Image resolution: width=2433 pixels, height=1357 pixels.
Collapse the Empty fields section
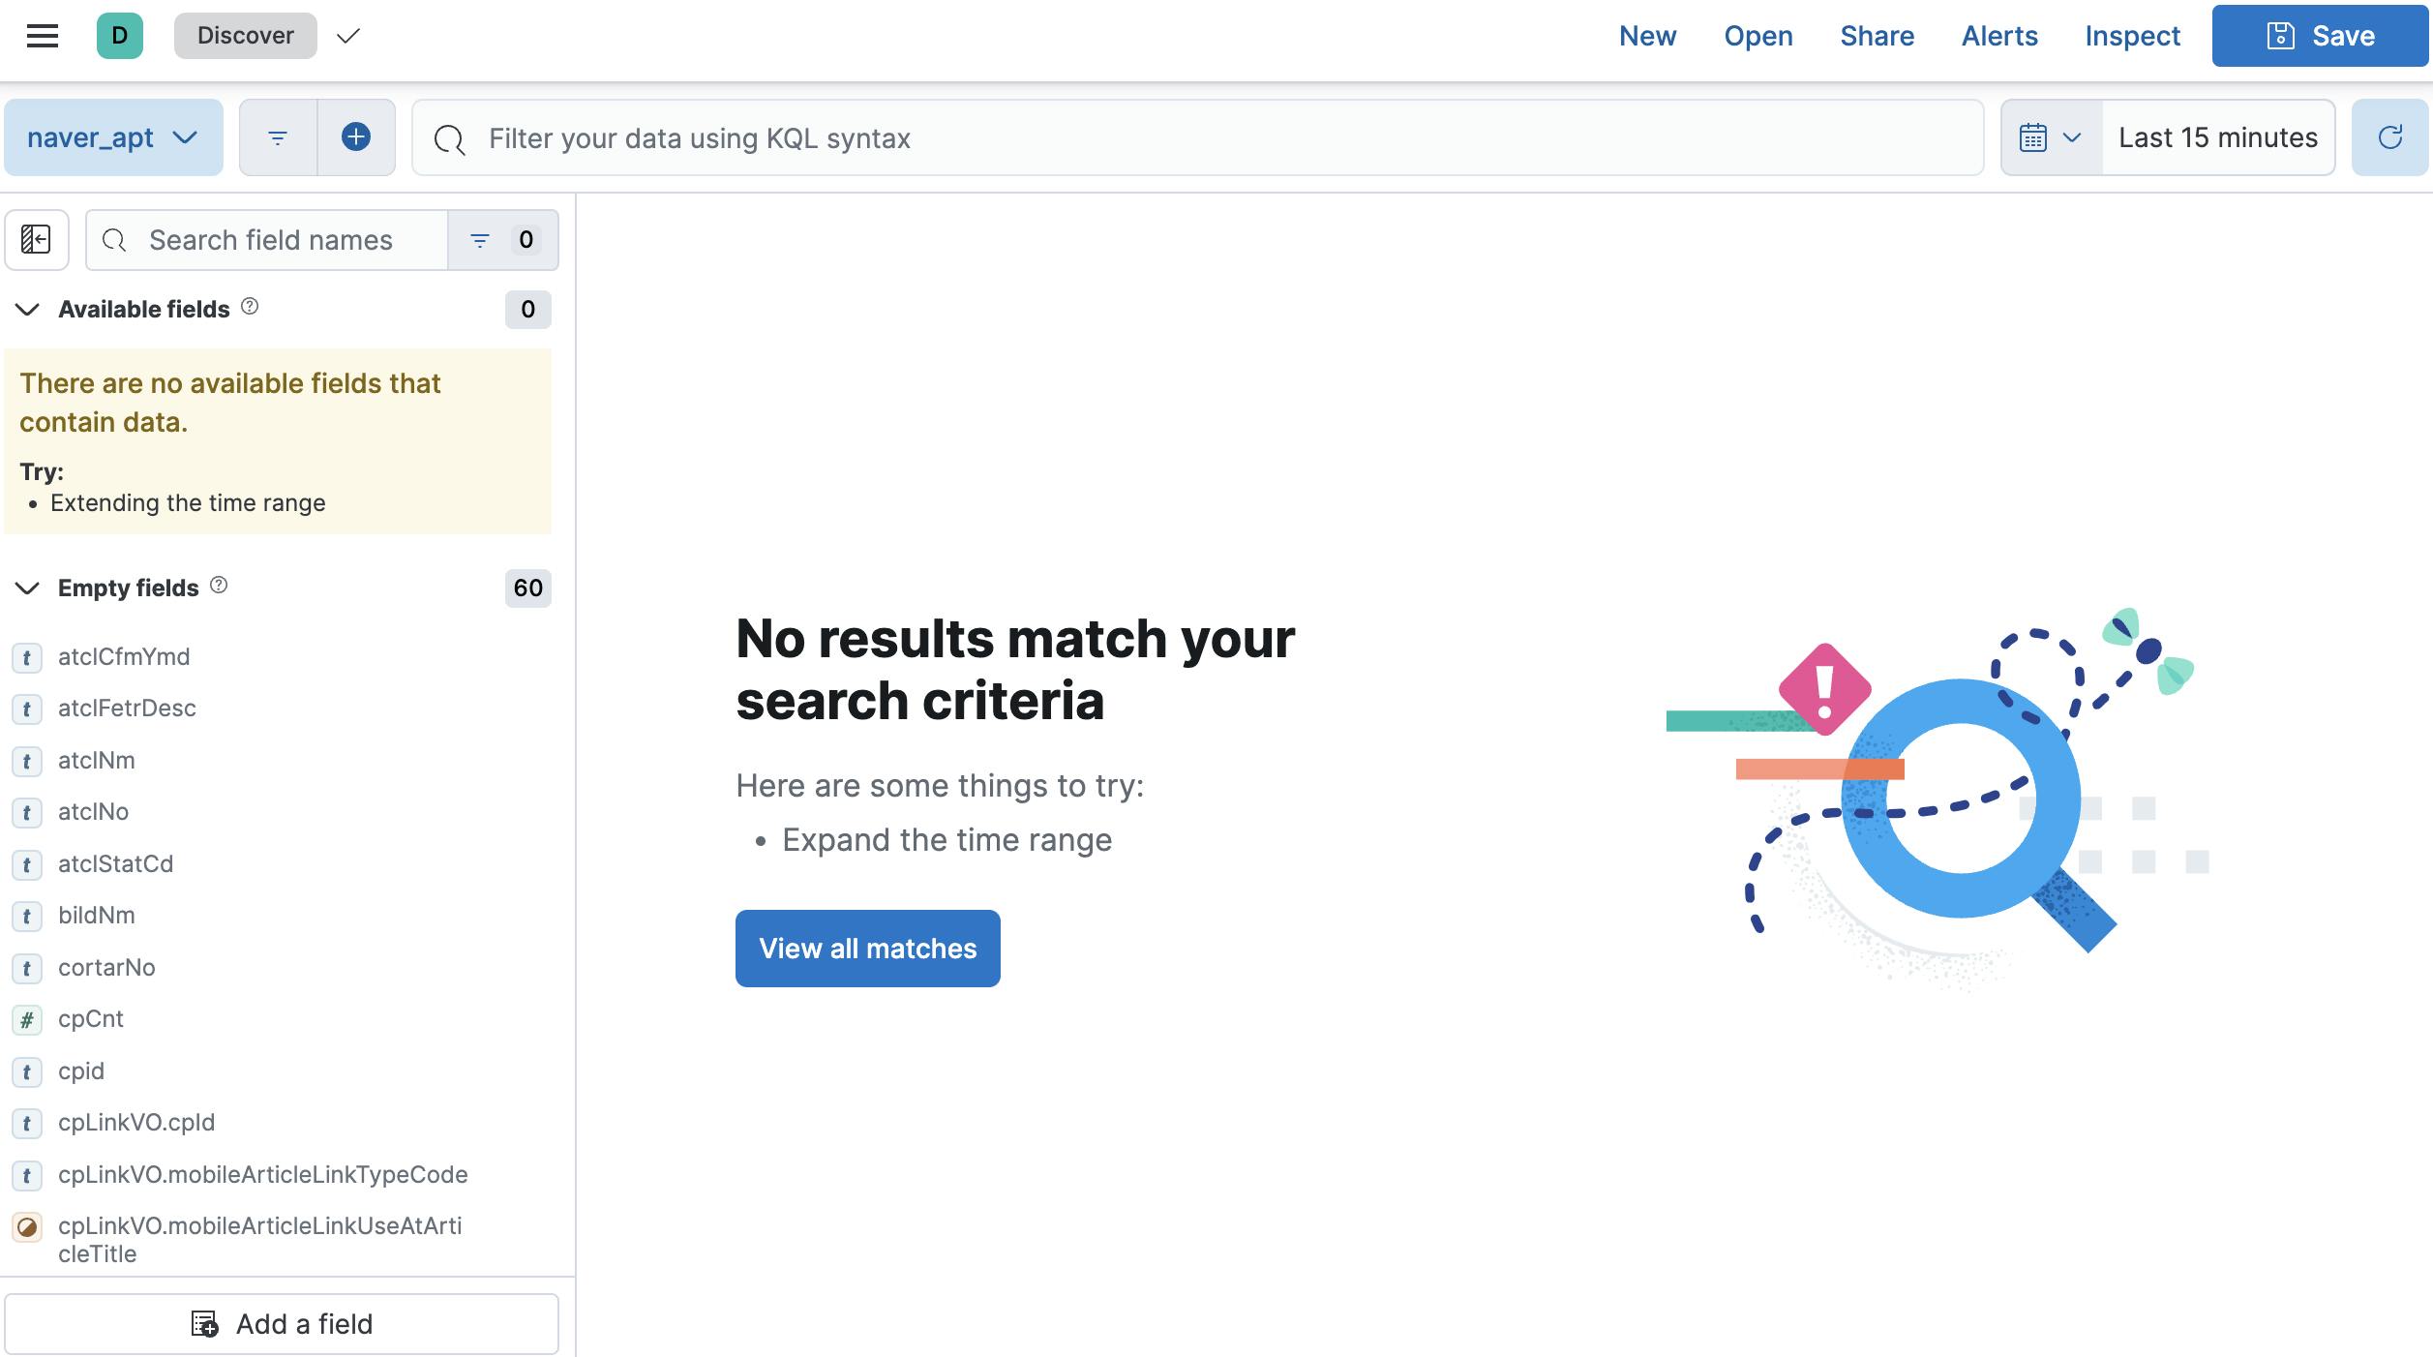point(28,588)
